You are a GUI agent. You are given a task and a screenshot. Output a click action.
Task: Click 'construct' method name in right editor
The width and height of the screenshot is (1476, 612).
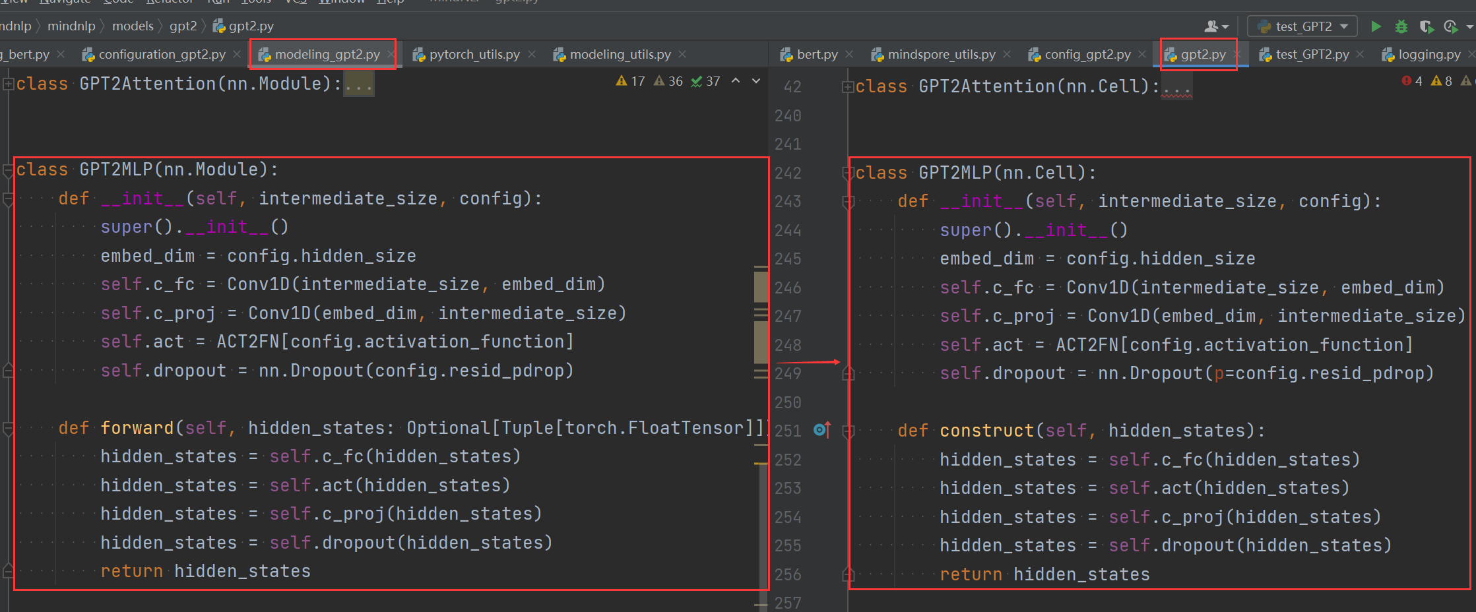coord(987,431)
